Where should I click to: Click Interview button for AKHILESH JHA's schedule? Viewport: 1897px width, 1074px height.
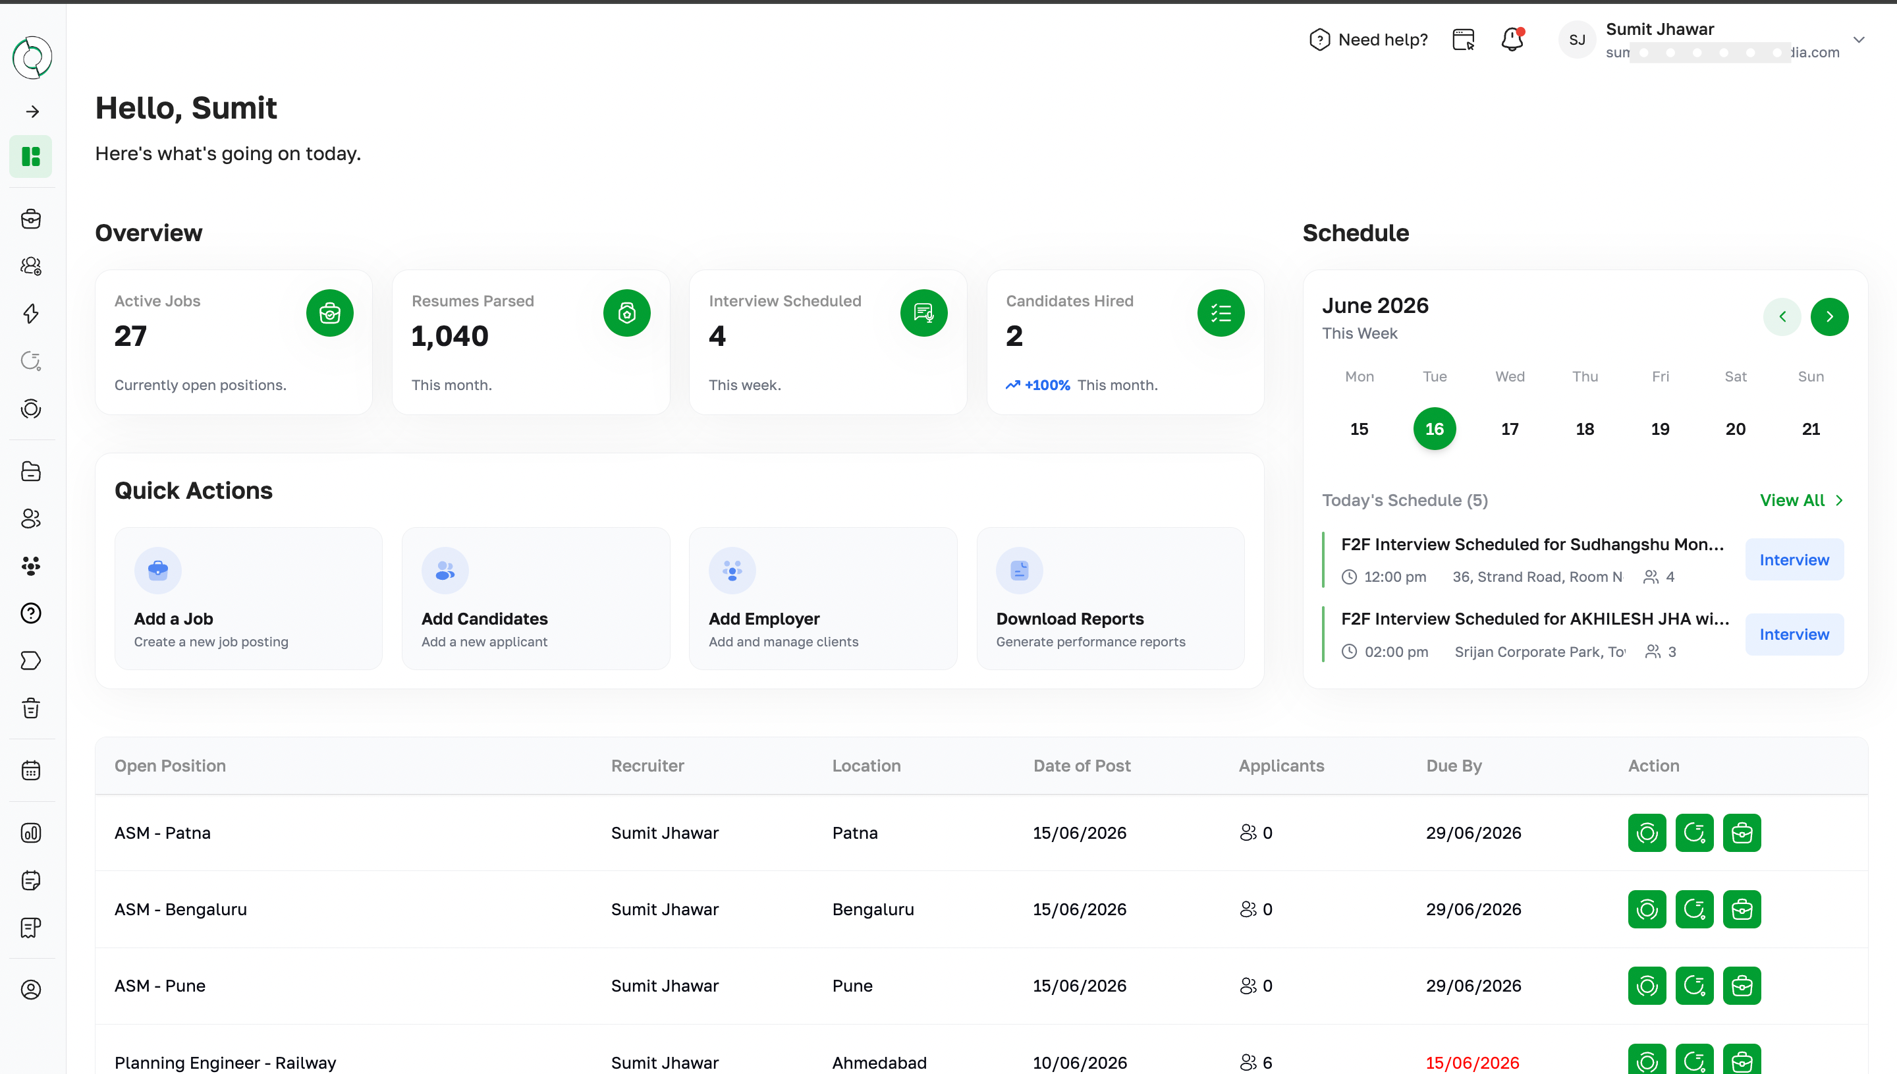pos(1794,635)
